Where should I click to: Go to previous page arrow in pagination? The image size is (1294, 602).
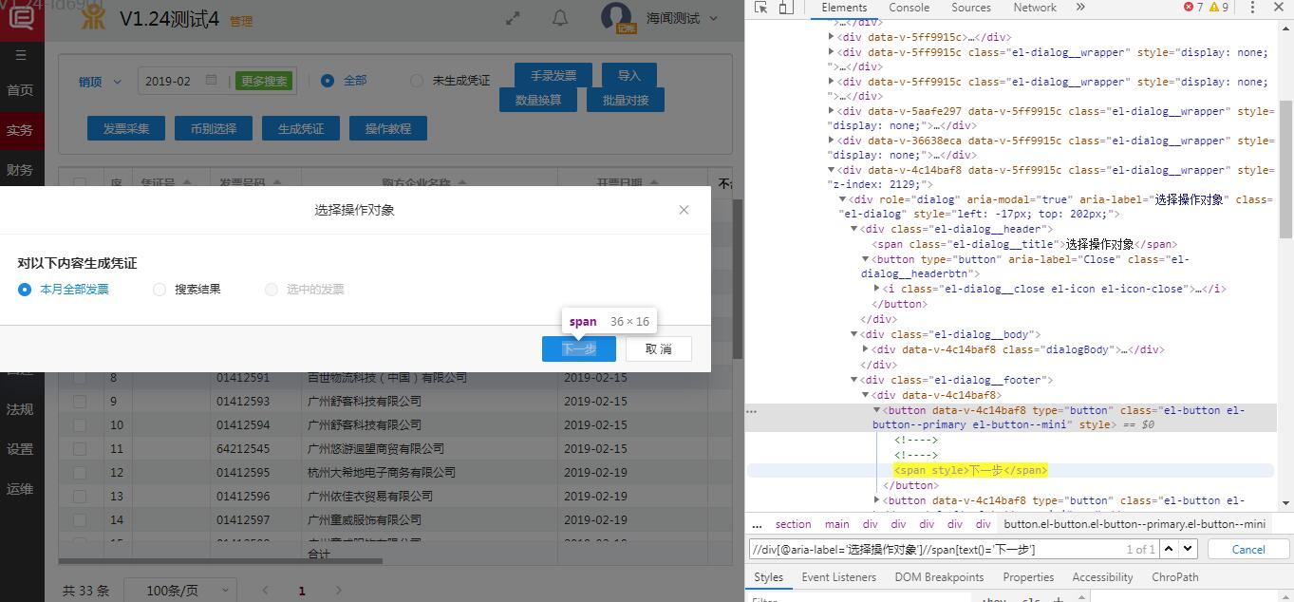pyautogui.click(x=266, y=591)
